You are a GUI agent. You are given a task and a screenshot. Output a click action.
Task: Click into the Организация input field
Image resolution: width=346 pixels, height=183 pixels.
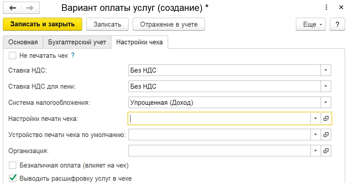pyautogui.click(x=219, y=151)
